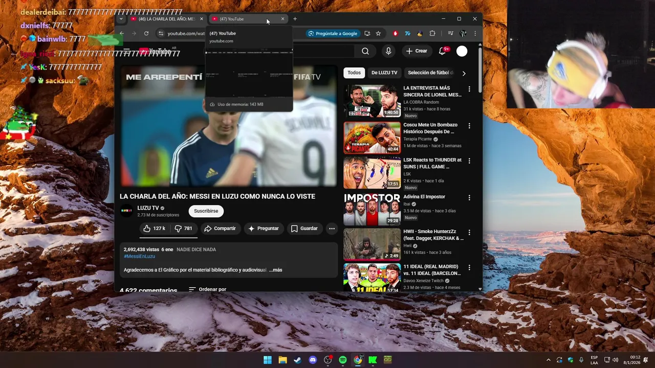Click the YouTube search magnifier button
This screenshot has width=655, height=368.
coord(365,51)
